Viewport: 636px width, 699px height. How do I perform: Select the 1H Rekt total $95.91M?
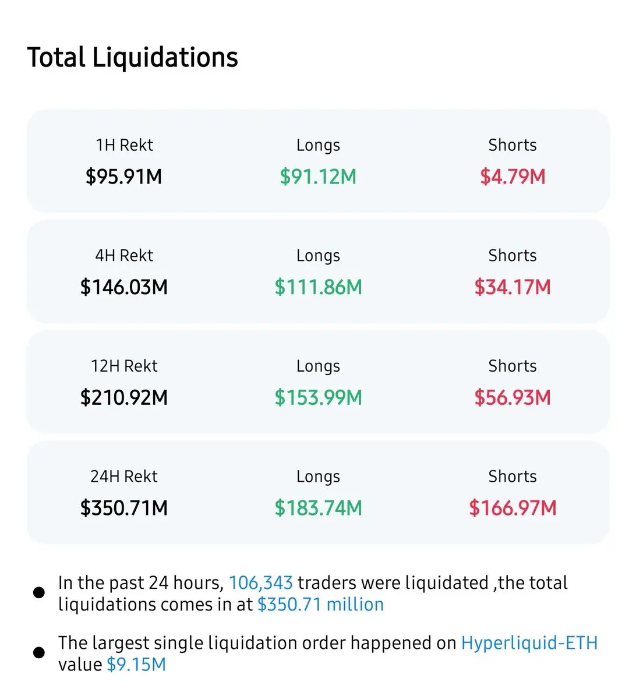pos(124,176)
